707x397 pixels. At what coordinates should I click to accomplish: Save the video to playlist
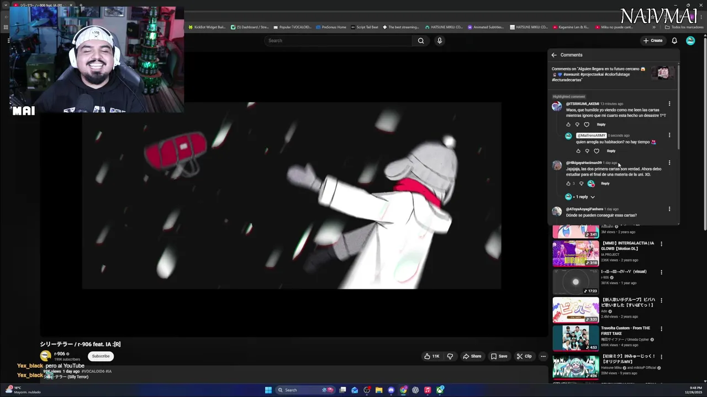[499, 356]
